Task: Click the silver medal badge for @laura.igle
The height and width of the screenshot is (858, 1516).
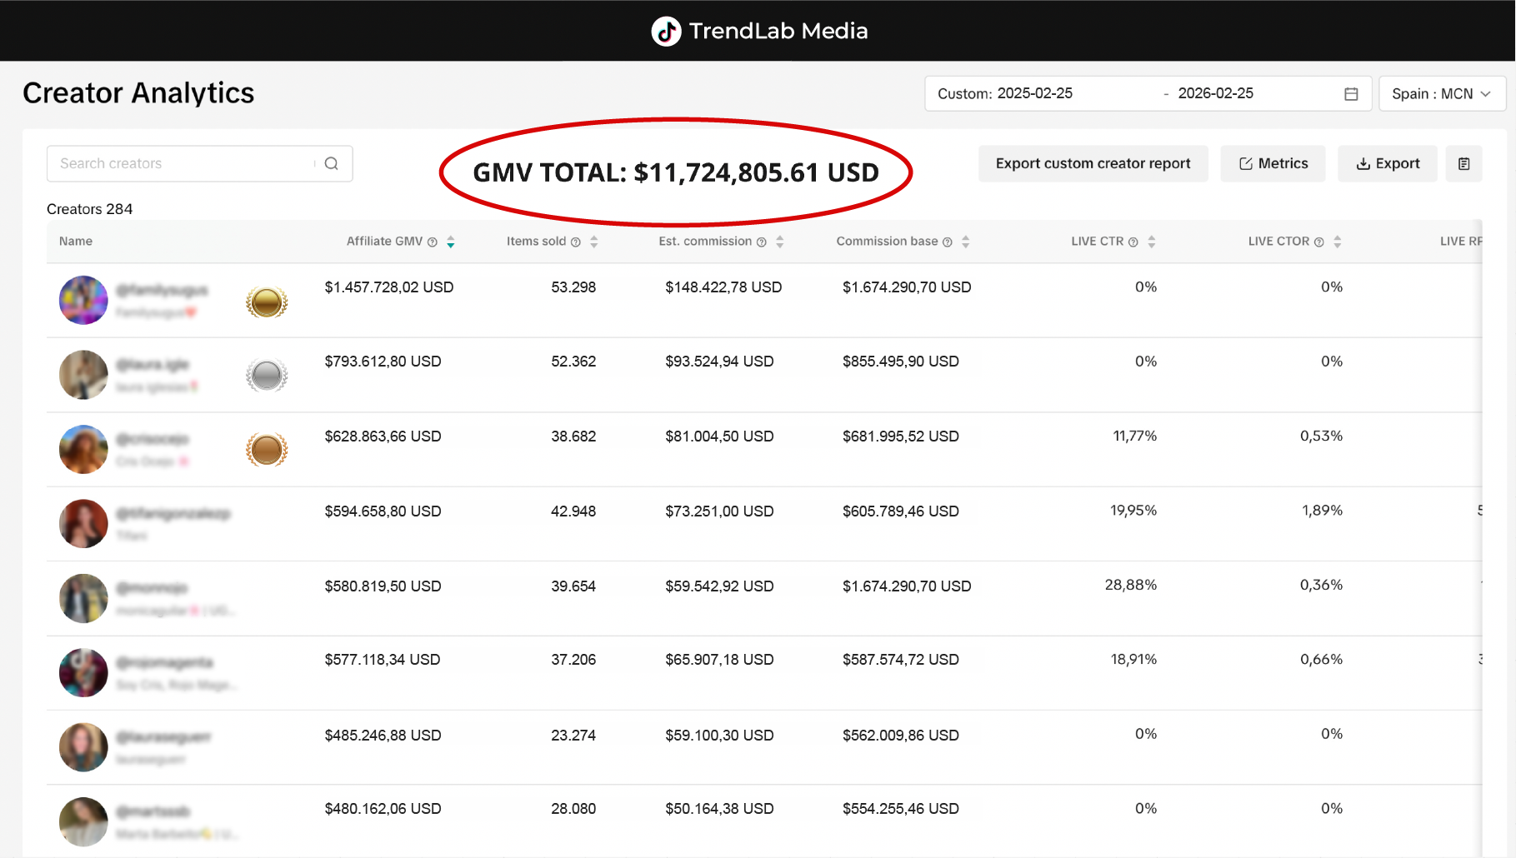Action: pyautogui.click(x=266, y=375)
